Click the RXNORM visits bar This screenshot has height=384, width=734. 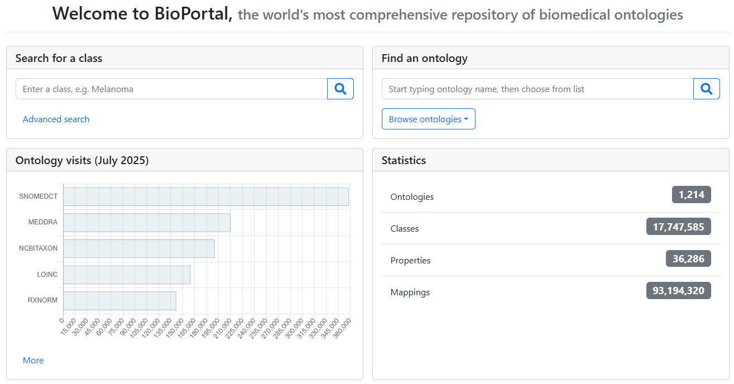(119, 301)
